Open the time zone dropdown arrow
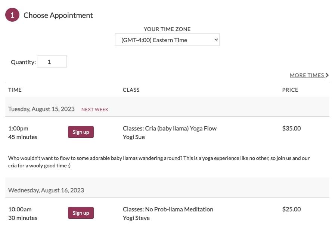Viewport: 335px width, 230px height. pos(216,40)
